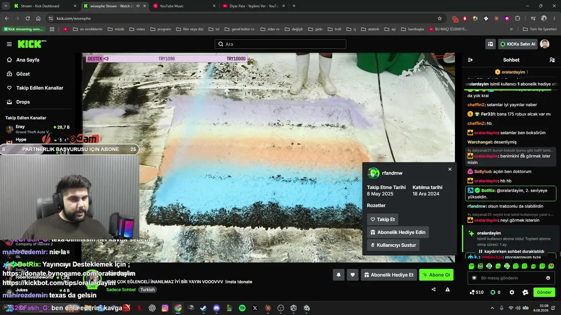Screen dimensions: 561x315
Task: Open chat settings gear
Action: [511, 292]
